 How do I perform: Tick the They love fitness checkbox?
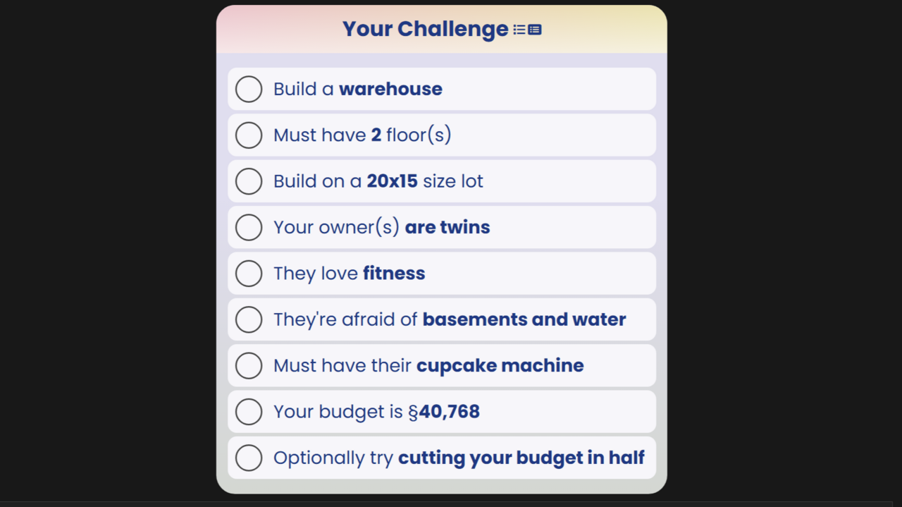point(249,273)
